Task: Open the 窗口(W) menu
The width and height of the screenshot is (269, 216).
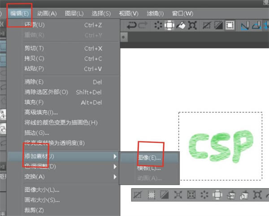Action: coord(182,13)
